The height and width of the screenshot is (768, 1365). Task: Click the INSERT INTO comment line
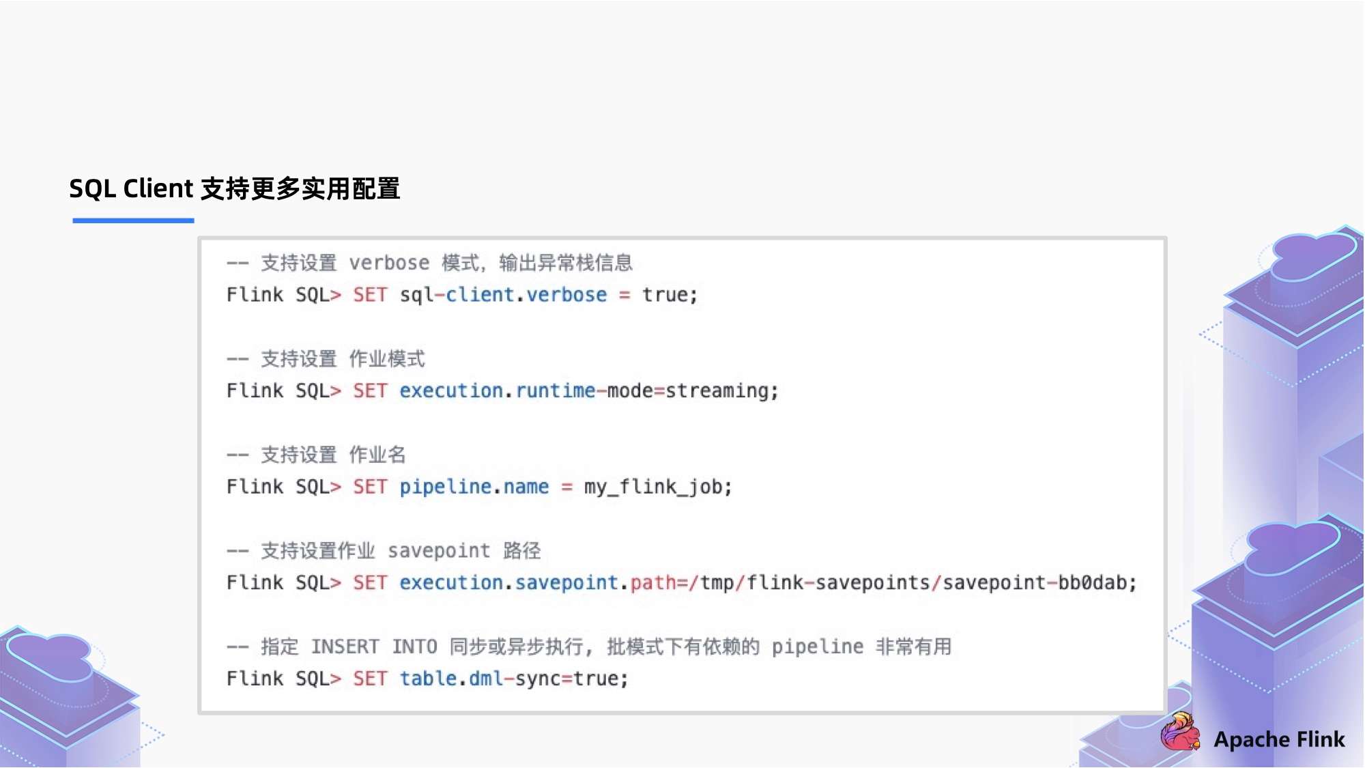tap(588, 646)
